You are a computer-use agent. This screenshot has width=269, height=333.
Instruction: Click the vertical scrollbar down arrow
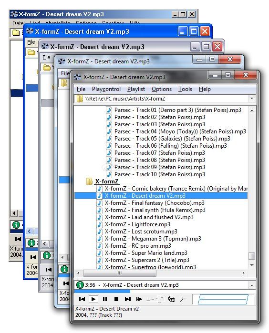[x=252, y=265]
